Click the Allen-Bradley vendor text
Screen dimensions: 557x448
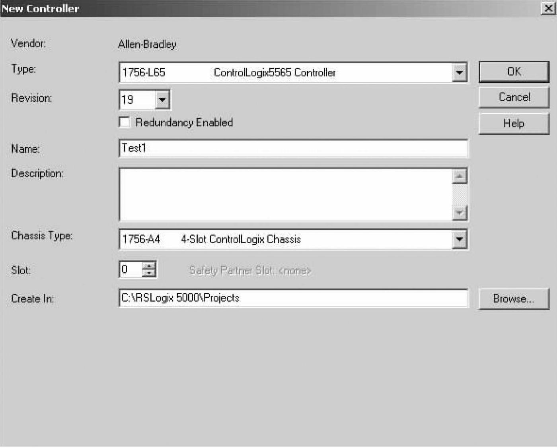tap(147, 44)
